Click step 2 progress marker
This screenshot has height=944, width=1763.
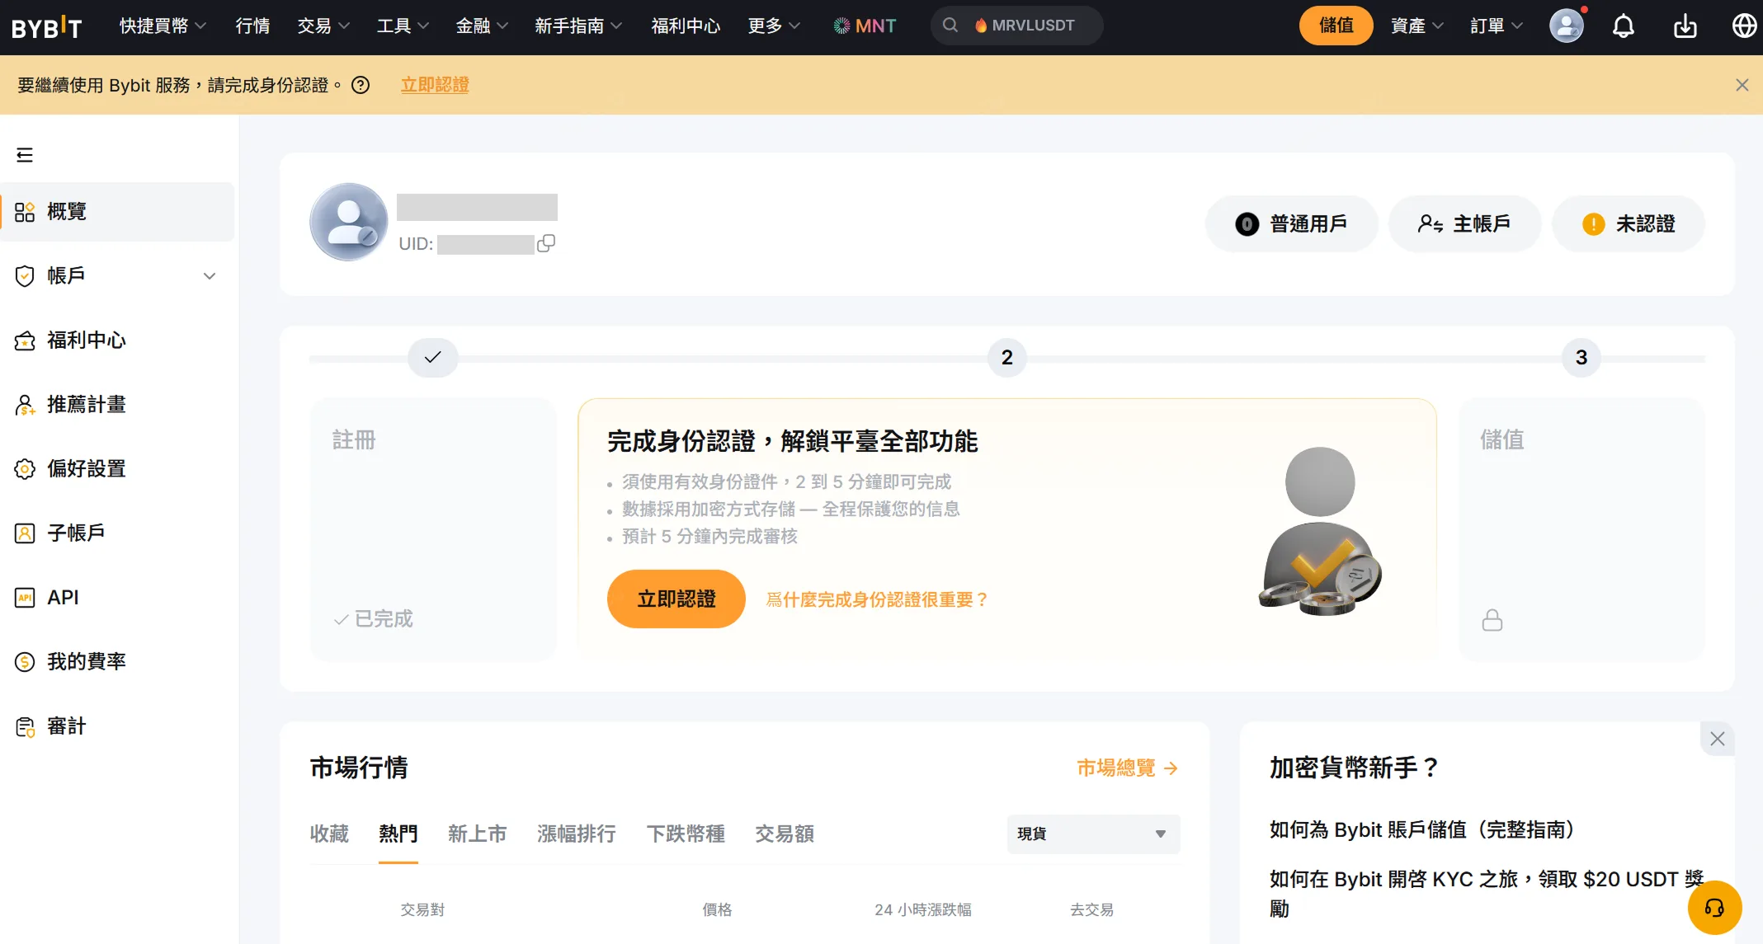coord(1006,358)
